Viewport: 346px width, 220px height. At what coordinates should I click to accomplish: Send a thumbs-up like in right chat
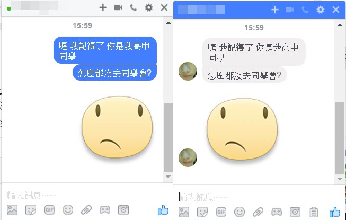click(335, 212)
